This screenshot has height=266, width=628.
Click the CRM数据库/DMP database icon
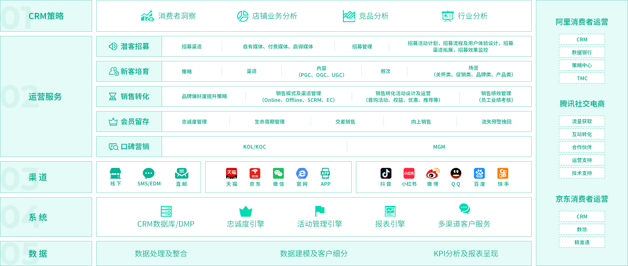click(166, 211)
